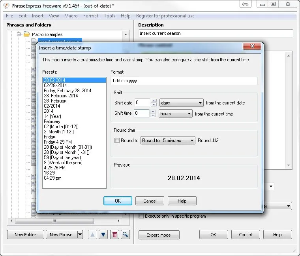
Task: Click the PhraseExpress app icon in title bar
Action: pyautogui.click(x=6, y=6)
